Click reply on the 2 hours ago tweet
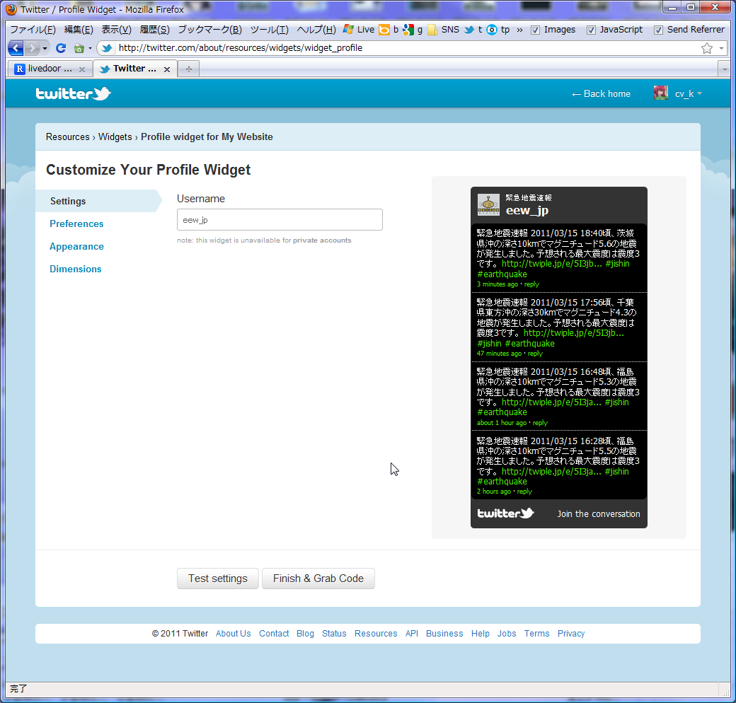The width and height of the screenshot is (736, 703). [524, 492]
